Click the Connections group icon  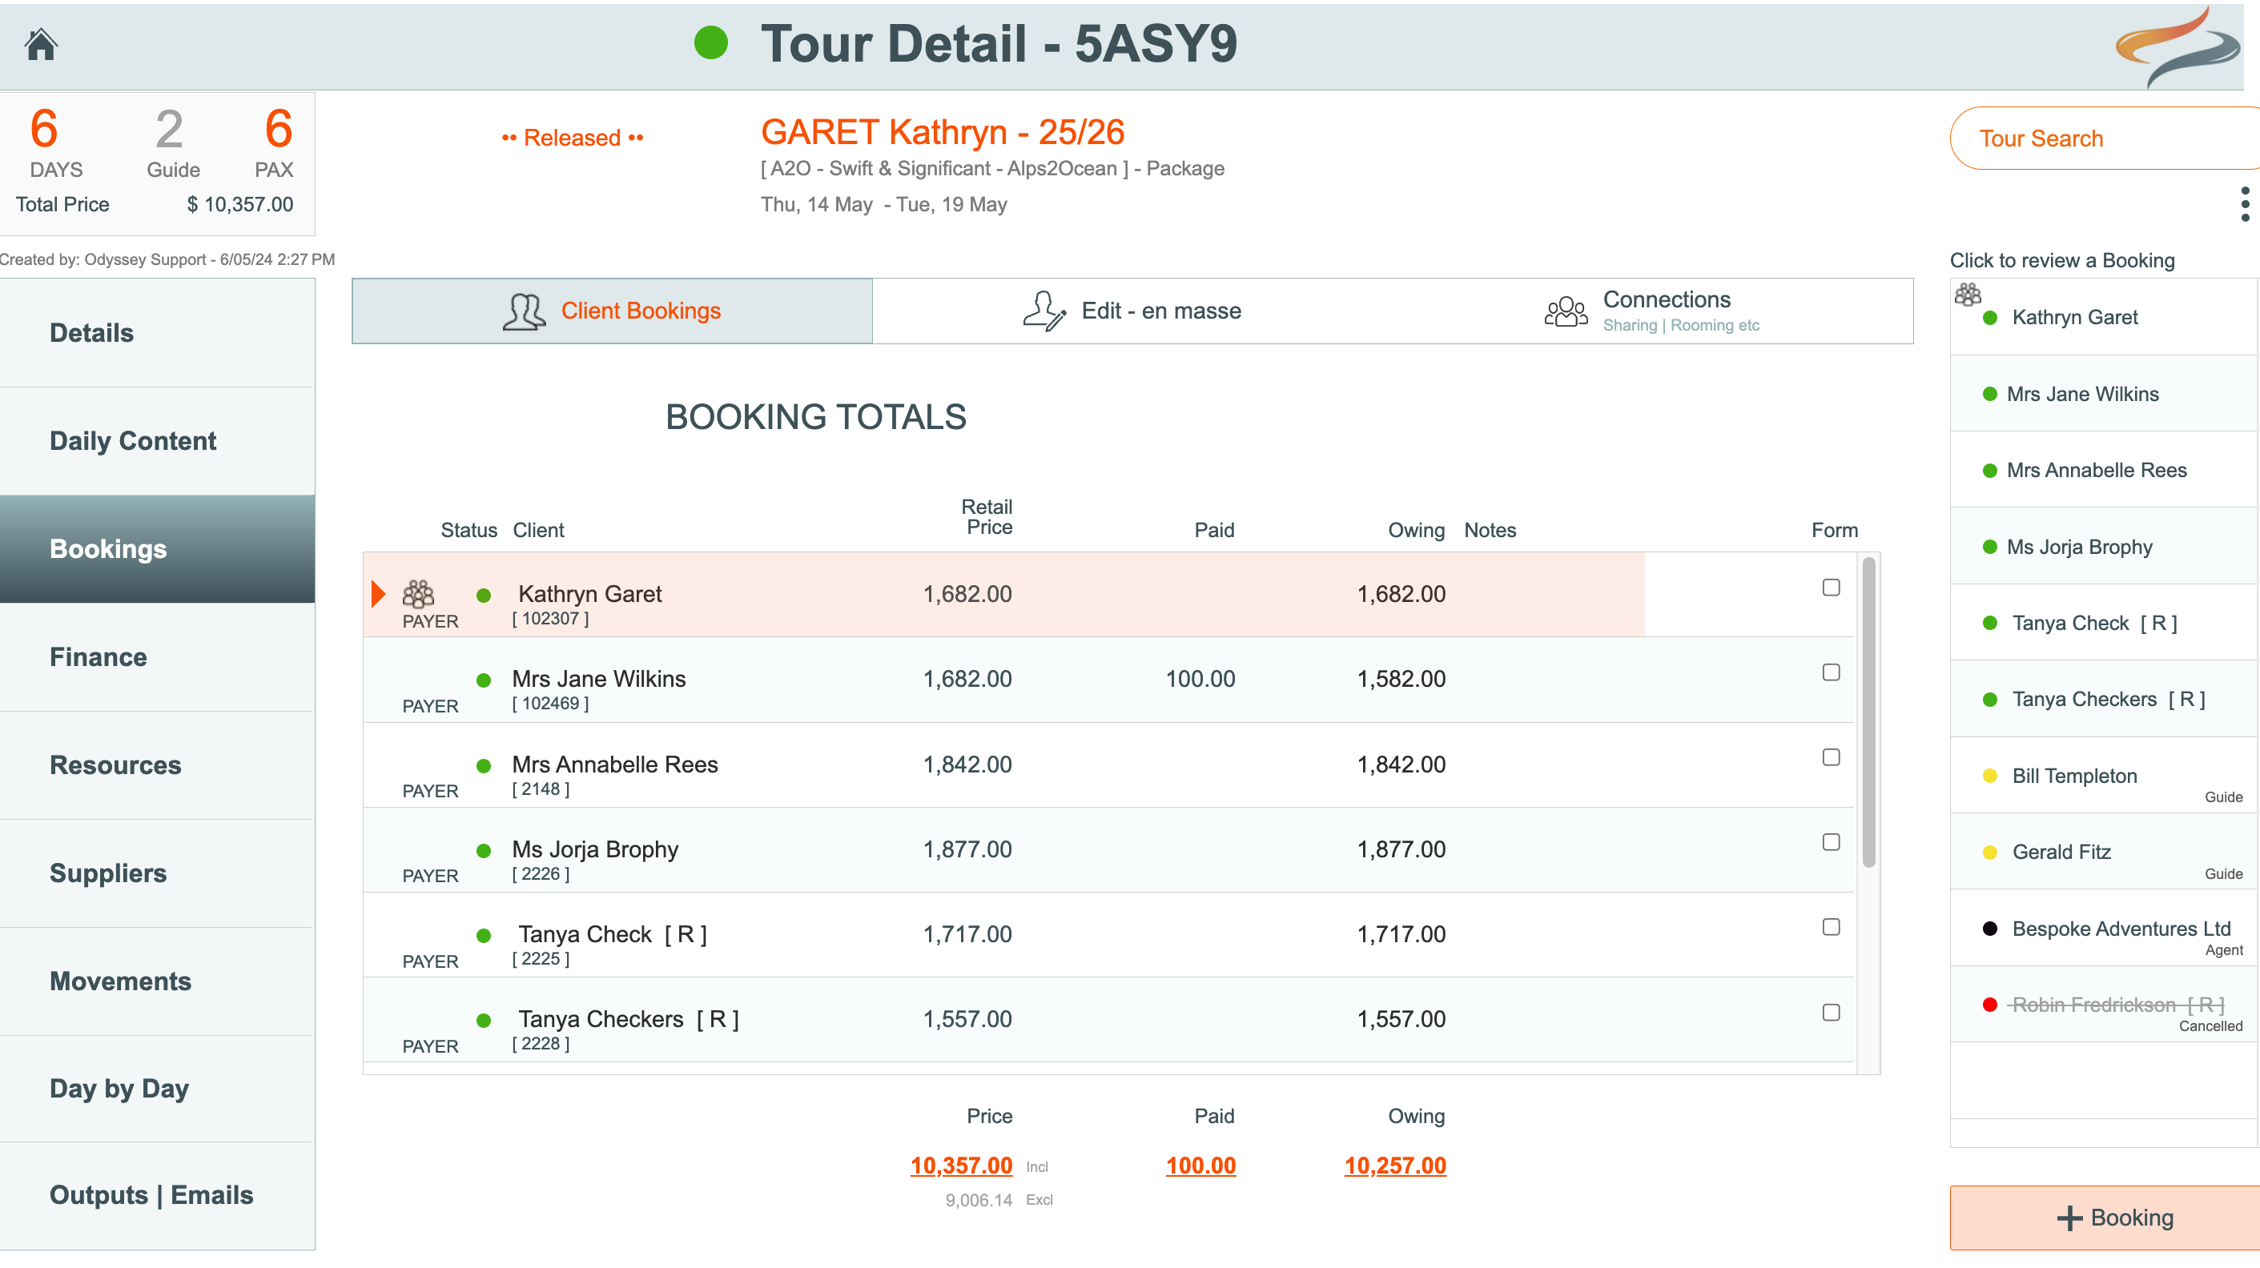pos(1566,311)
